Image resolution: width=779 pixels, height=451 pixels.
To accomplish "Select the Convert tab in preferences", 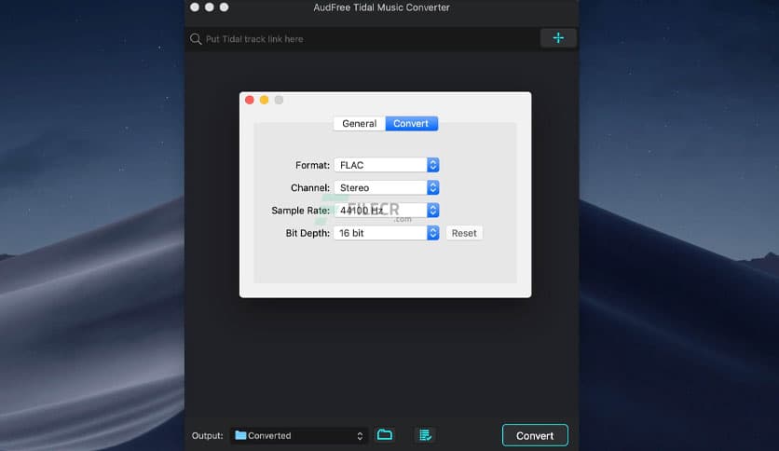I will (x=411, y=124).
